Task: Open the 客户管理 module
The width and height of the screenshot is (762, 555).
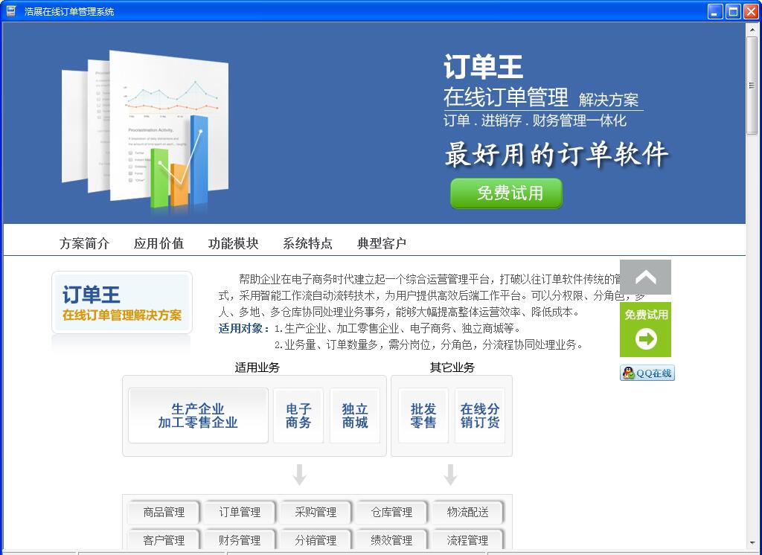Action: [x=164, y=539]
